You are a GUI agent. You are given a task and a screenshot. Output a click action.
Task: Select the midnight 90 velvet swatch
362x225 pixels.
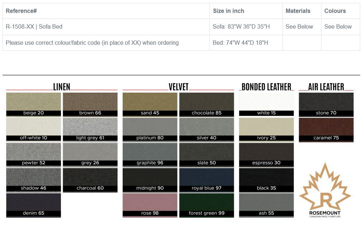tap(150, 180)
